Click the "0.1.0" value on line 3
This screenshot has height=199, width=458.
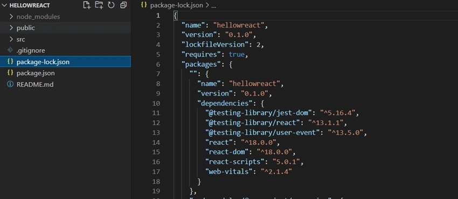(x=239, y=35)
